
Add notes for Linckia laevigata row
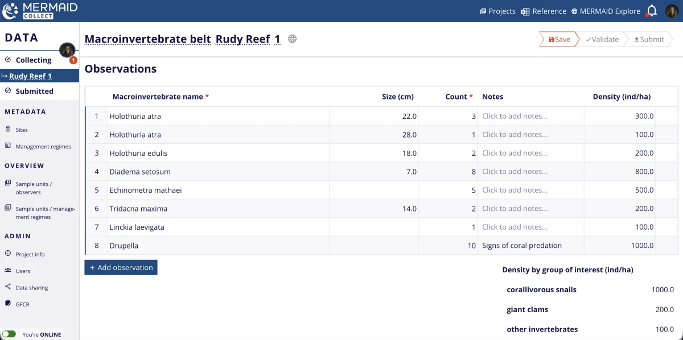click(x=531, y=227)
